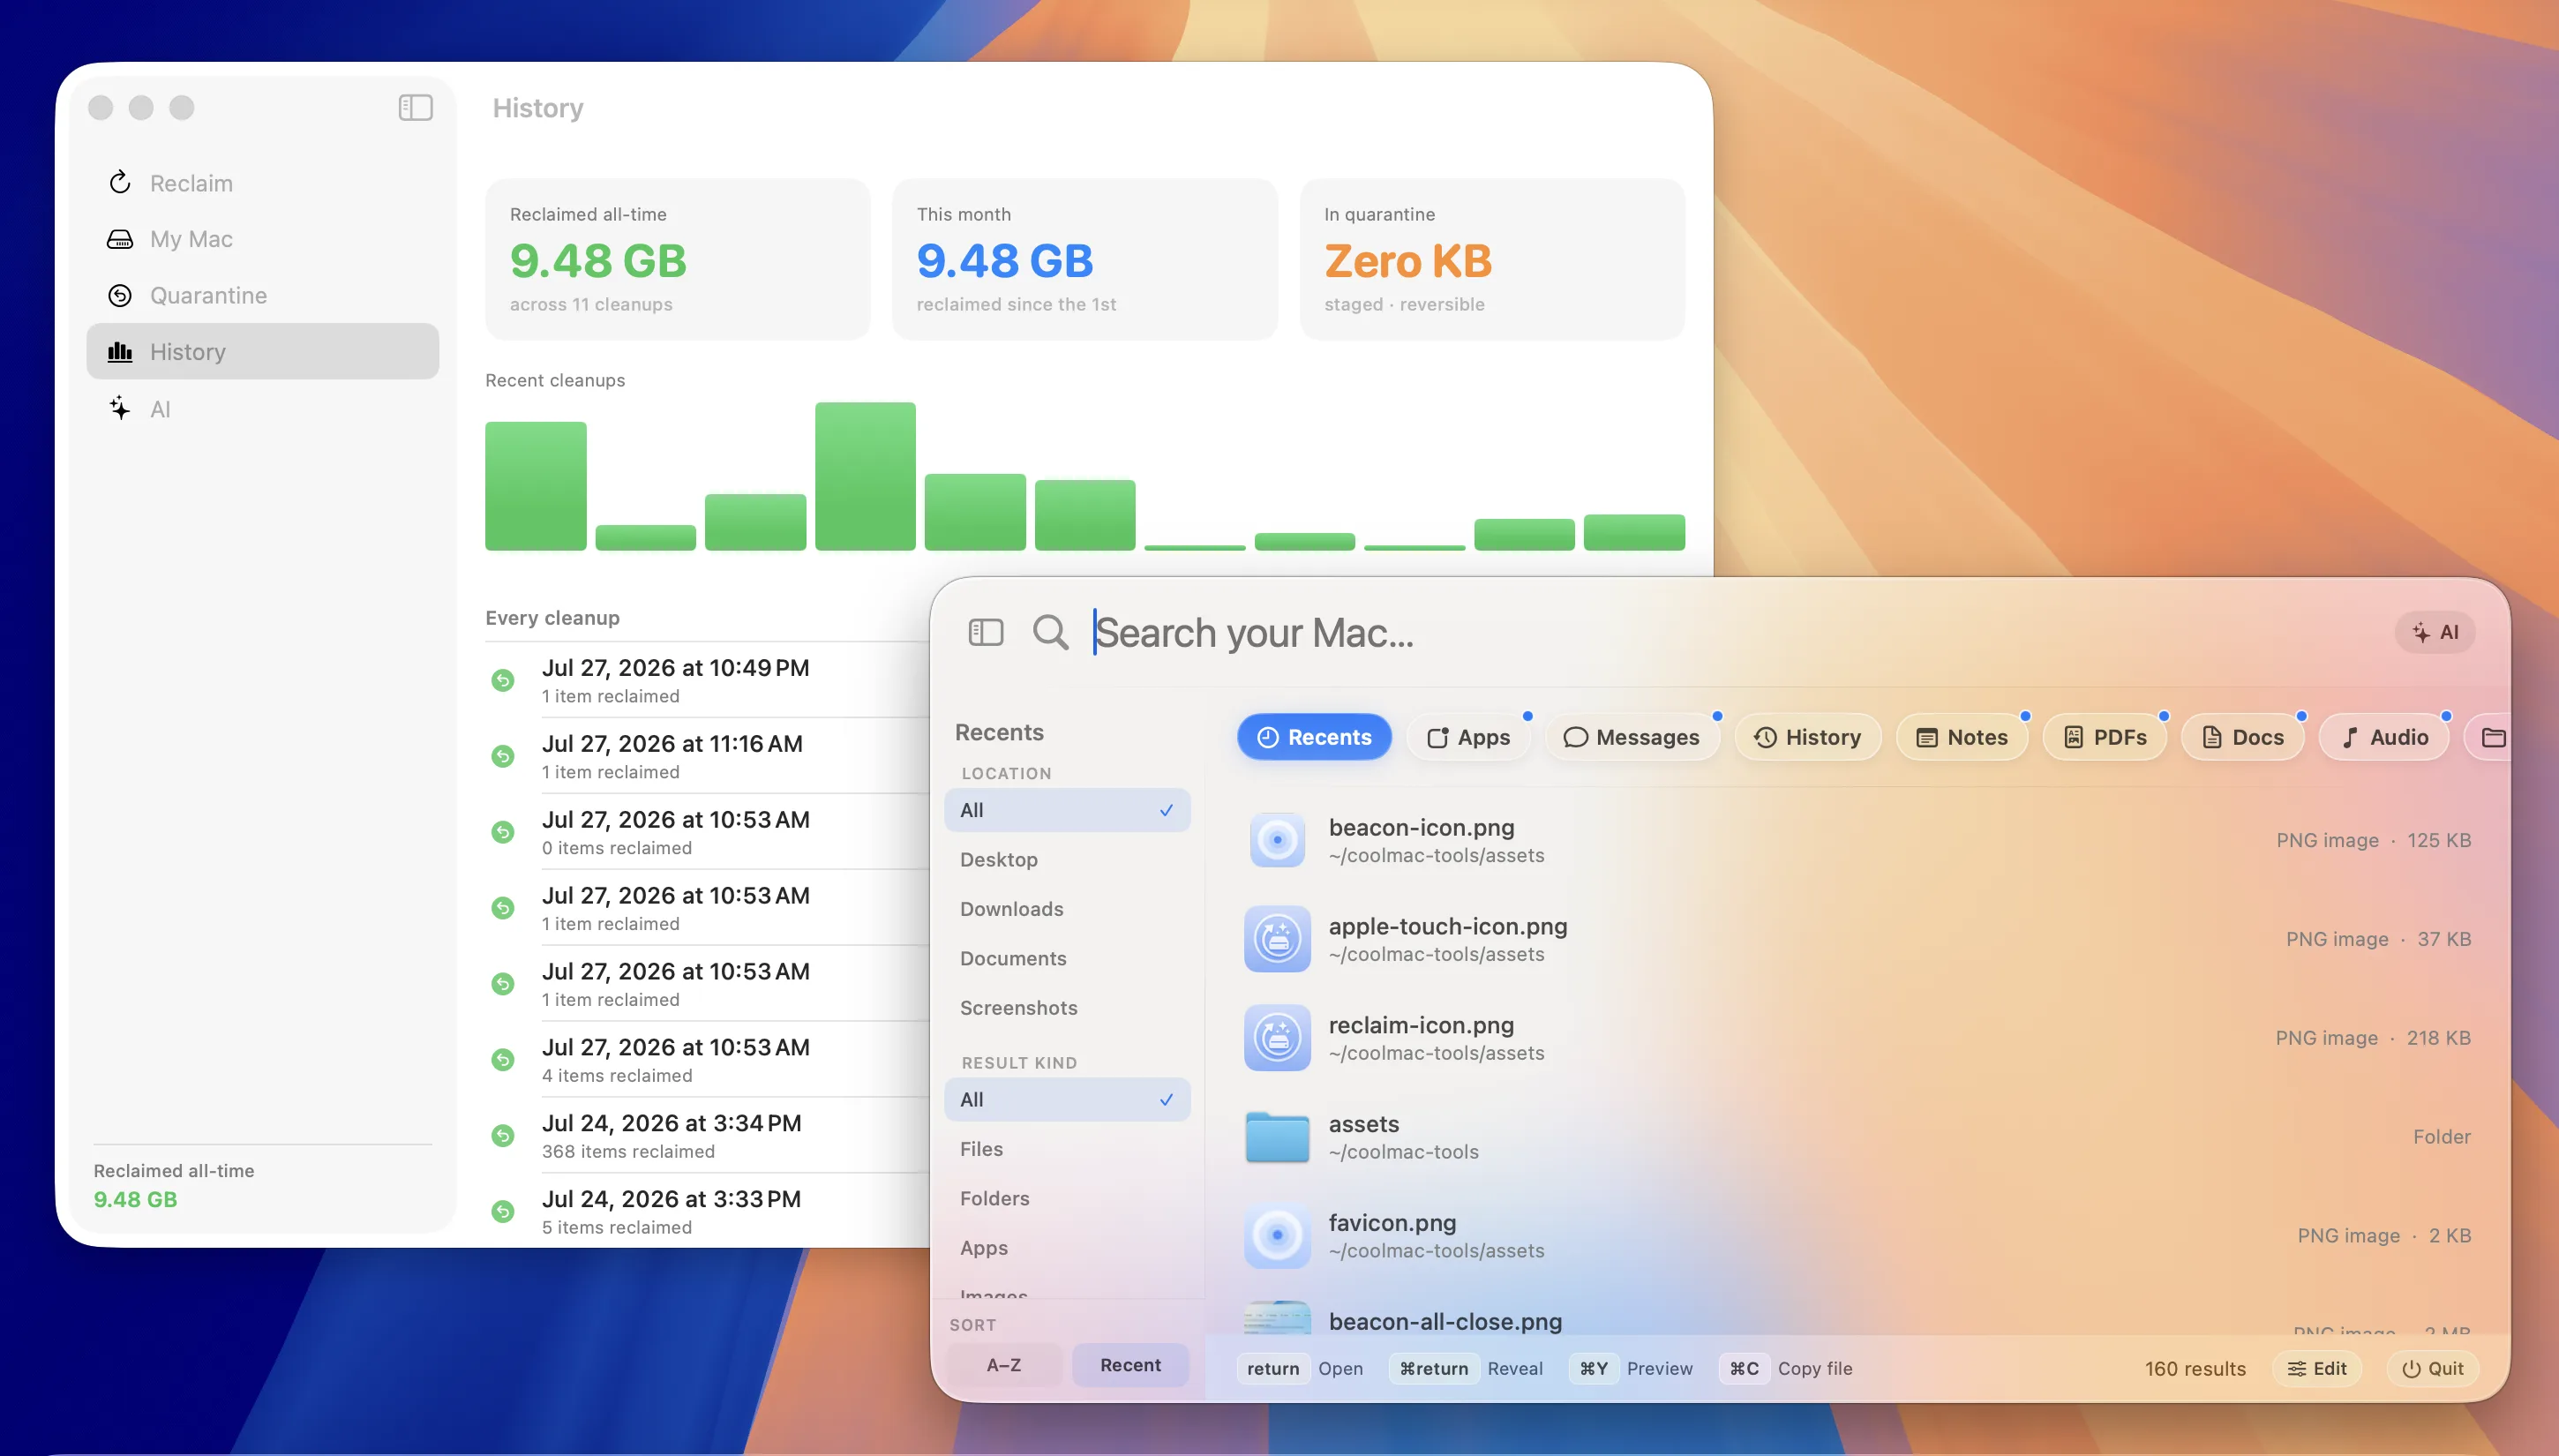The height and width of the screenshot is (1456, 2559).
Task: Click the Quit button in search footer
Action: 2432,1368
